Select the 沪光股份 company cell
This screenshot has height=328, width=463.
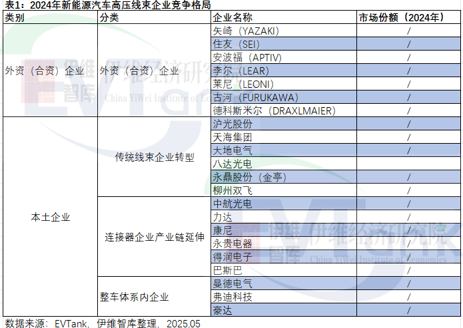[232, 124]
